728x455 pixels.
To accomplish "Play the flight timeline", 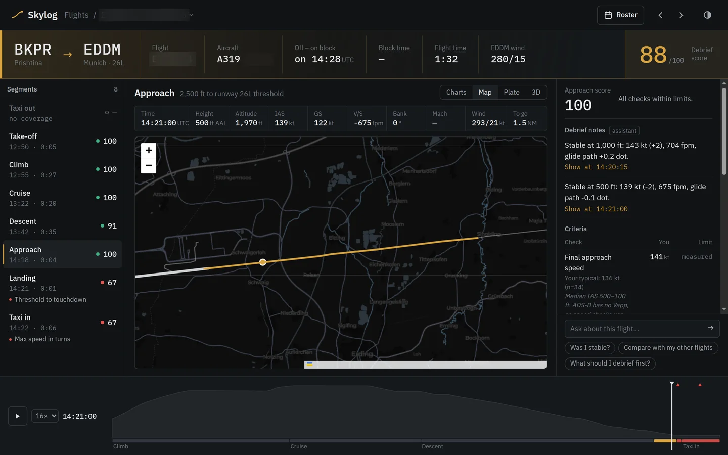I will coord(18,416).
